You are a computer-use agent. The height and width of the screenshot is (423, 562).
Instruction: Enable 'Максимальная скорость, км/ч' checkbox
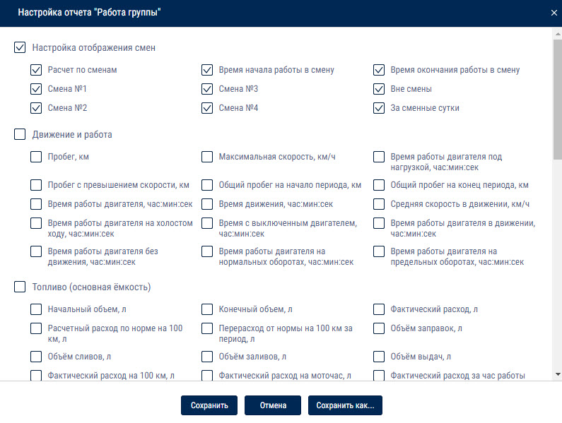(207, 157)
